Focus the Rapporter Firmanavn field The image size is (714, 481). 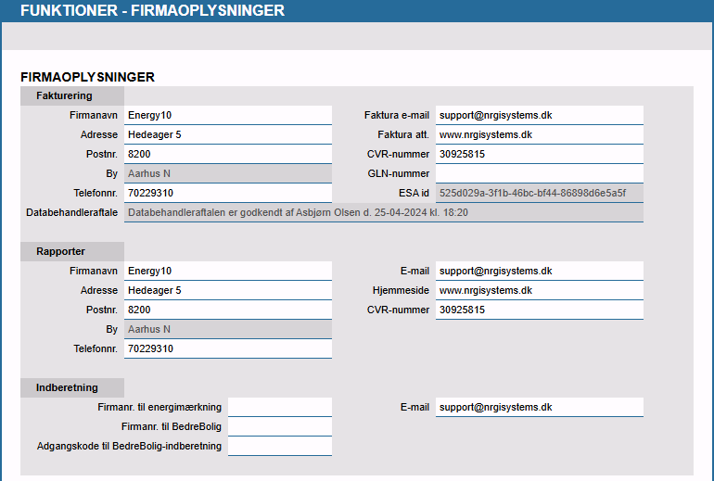(x=227, y=271)
